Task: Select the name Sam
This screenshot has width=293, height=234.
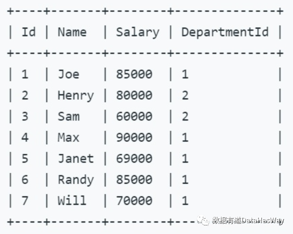Action: [68, 117]
